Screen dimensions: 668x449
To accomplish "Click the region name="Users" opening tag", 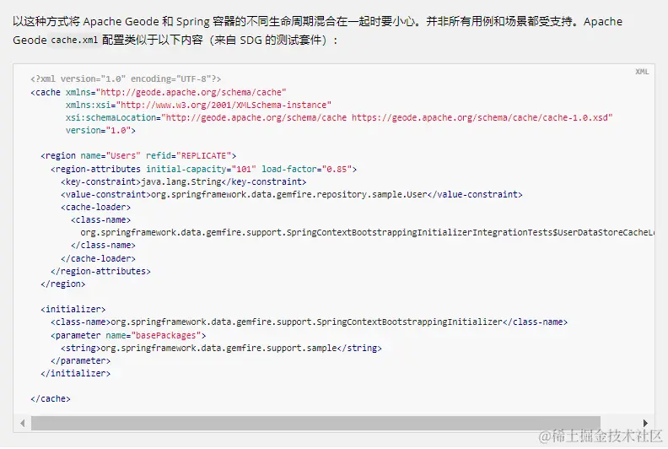I will point(138,155).
